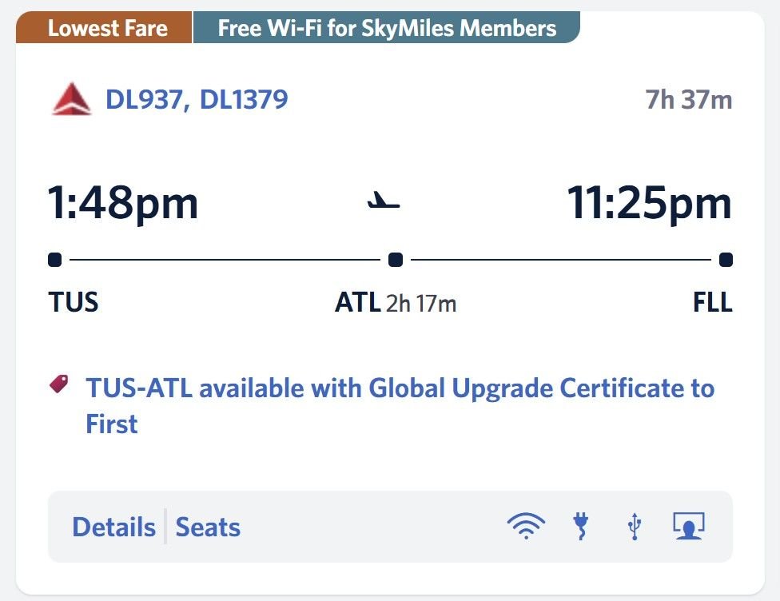Click the personal entertainment screen icon
Screen dimensions: 780x601
click(x=688, y=527)
